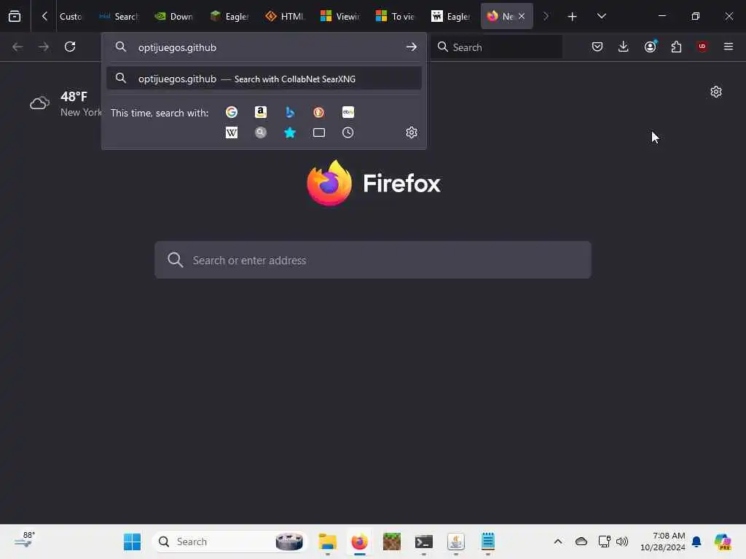Search bookmarks with the star icon

(x=290, y=132)
